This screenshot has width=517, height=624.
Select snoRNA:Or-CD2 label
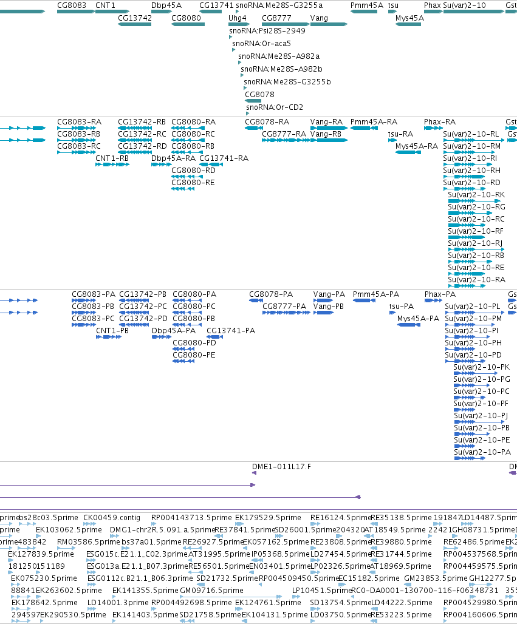click(275, 107)
